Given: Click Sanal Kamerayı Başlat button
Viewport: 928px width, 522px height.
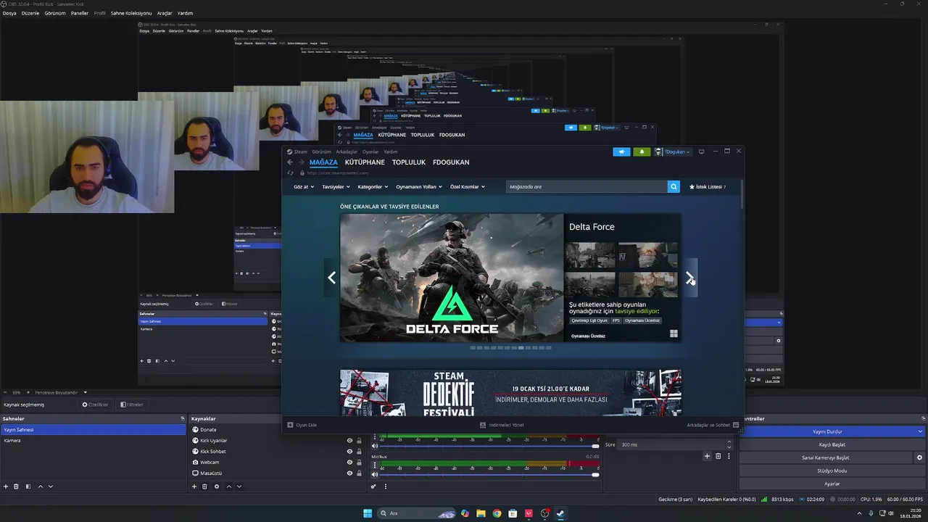Looking at the screenshot, I should point(825,457).
